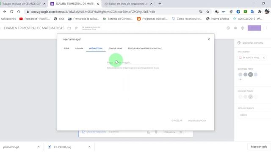Open the Chrome profile avatar

point(267,11)
